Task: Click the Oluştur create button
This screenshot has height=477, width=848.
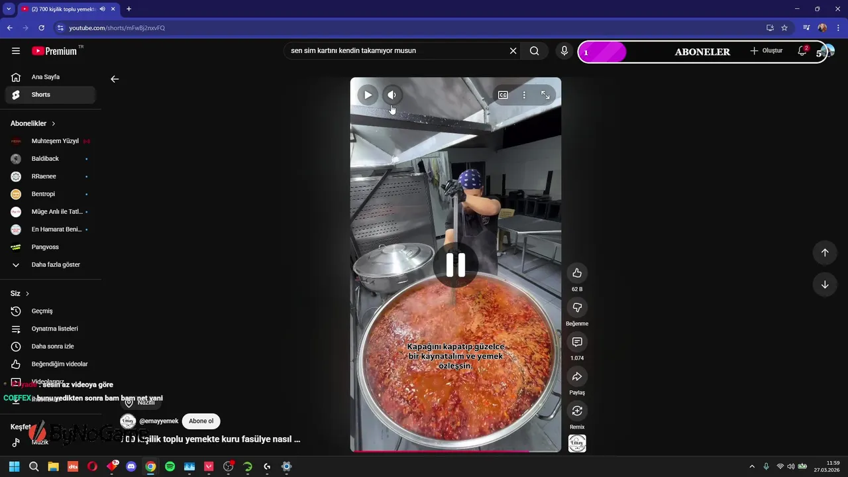Action: point(767,51)
